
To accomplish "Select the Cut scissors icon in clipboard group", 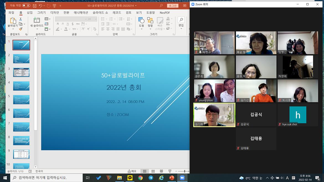I will point(20,19).
